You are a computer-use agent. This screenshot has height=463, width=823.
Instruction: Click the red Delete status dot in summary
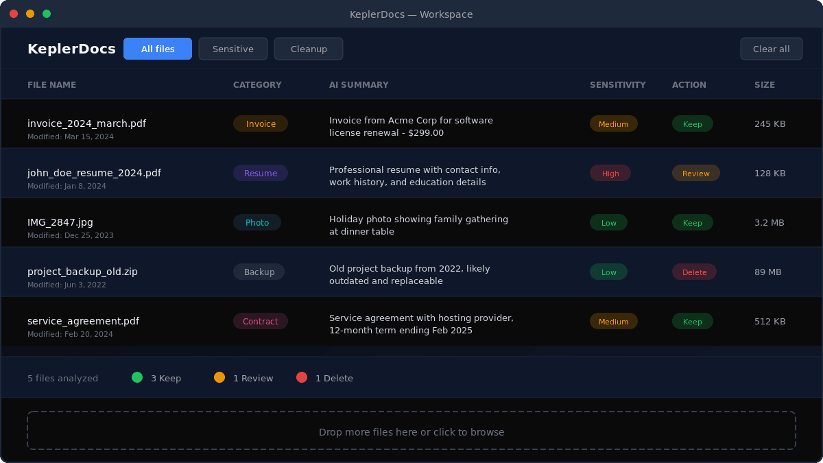tap(302, 377)
